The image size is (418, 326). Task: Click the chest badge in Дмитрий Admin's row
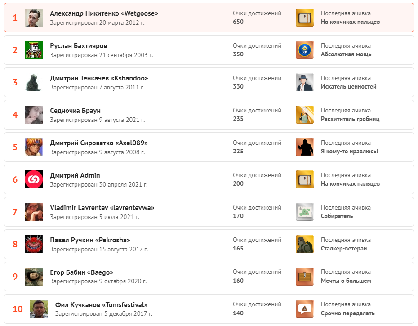point(305,179)
